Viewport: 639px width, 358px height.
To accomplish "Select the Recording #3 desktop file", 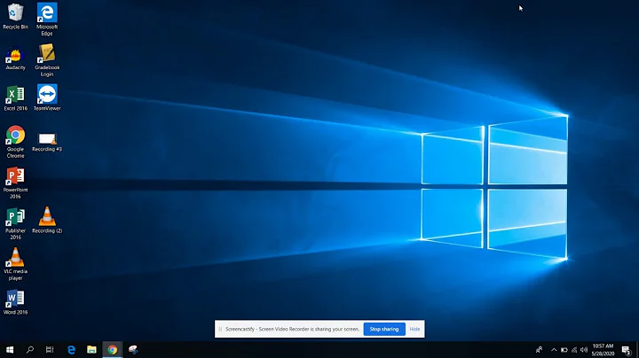I will (47, 142).
